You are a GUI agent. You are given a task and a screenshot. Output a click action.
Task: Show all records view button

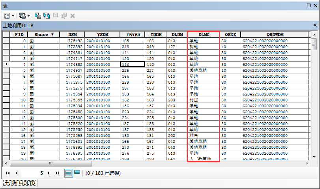pyautogui.click(x=69, y=173)
